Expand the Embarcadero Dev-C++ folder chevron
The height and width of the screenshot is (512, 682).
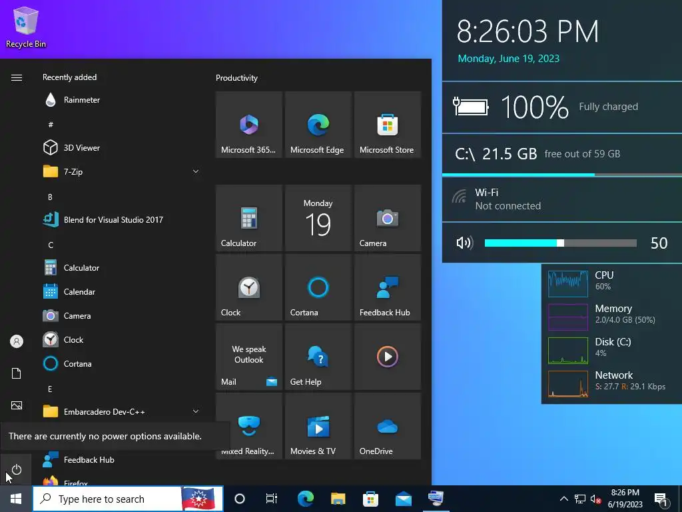tap(196, 411)
